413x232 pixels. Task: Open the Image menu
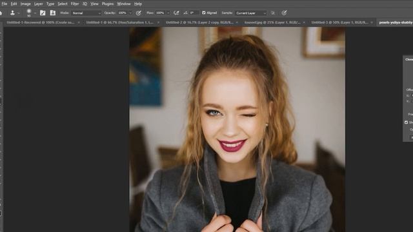coord(26,4)
